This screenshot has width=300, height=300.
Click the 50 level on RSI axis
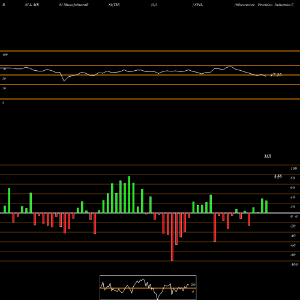pos(4,79)
